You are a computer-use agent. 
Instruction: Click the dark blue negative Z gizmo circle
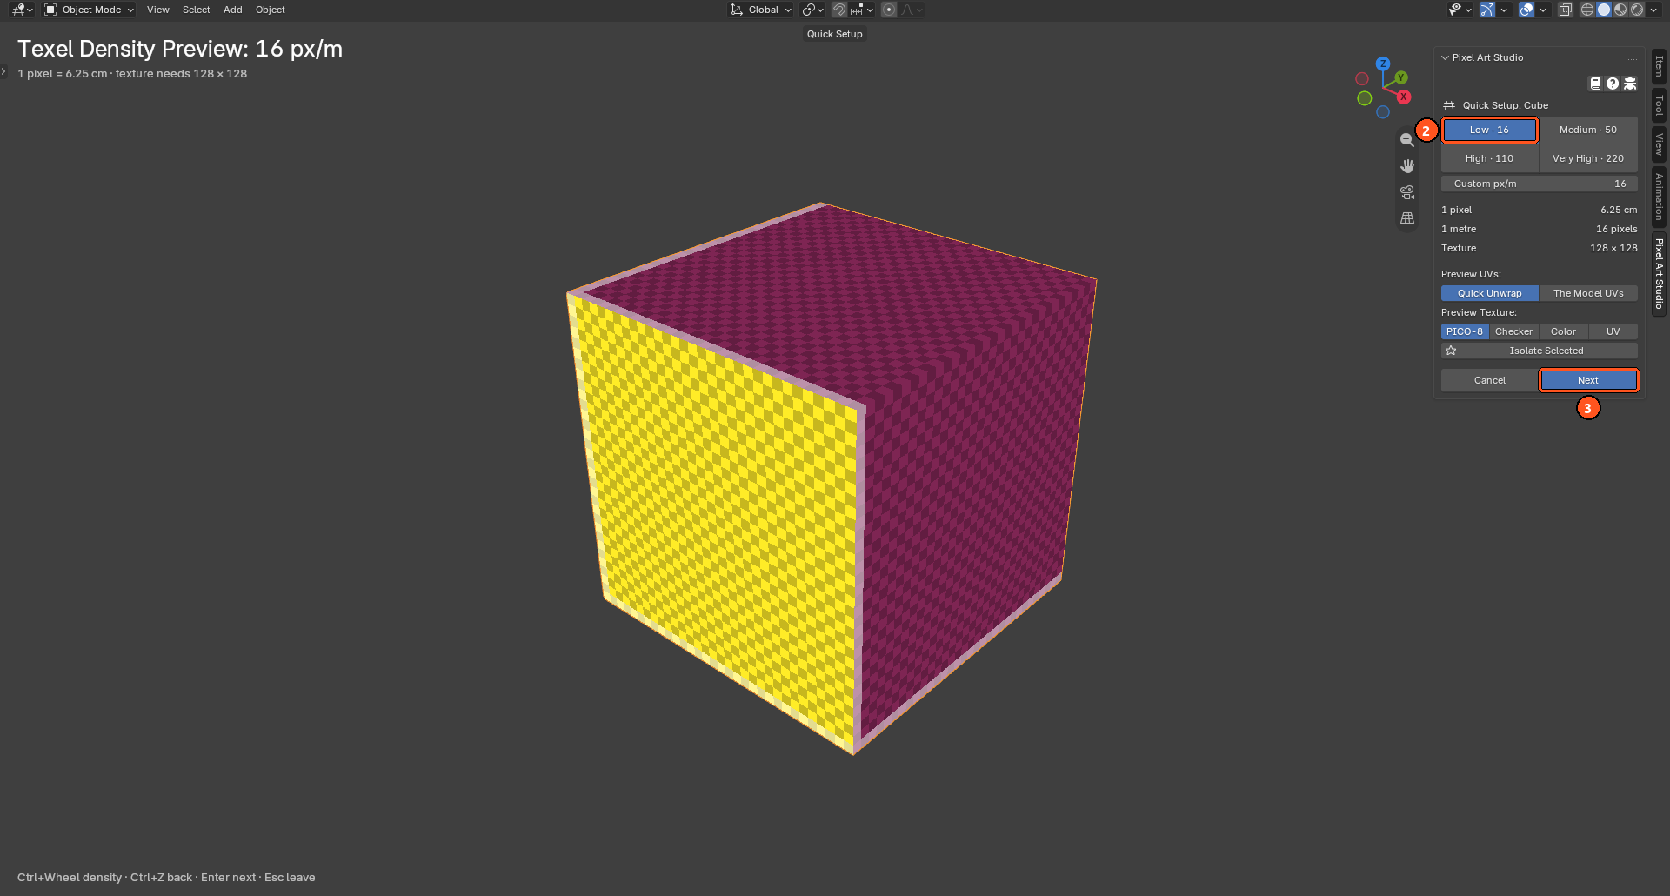tap(1383, 112)
